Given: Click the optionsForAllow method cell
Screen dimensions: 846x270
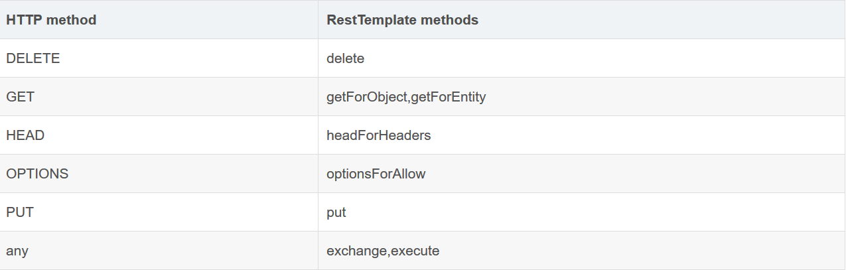Looking at the screenshot, I should pyautogui.click(x=582, y=174).
